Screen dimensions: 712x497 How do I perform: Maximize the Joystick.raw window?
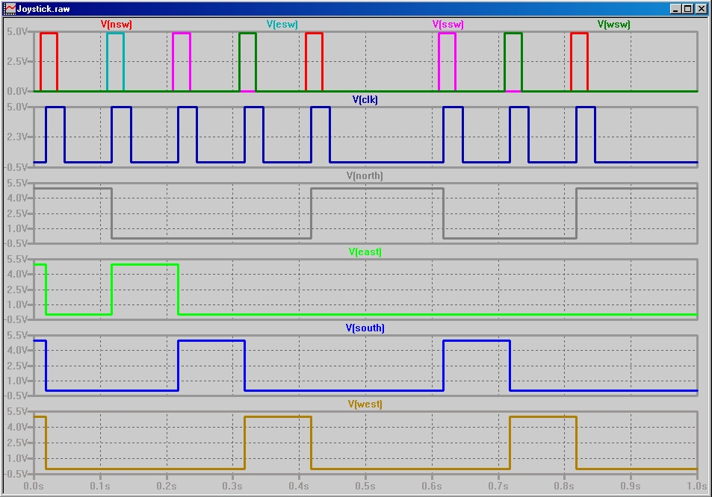coord(687,9)
